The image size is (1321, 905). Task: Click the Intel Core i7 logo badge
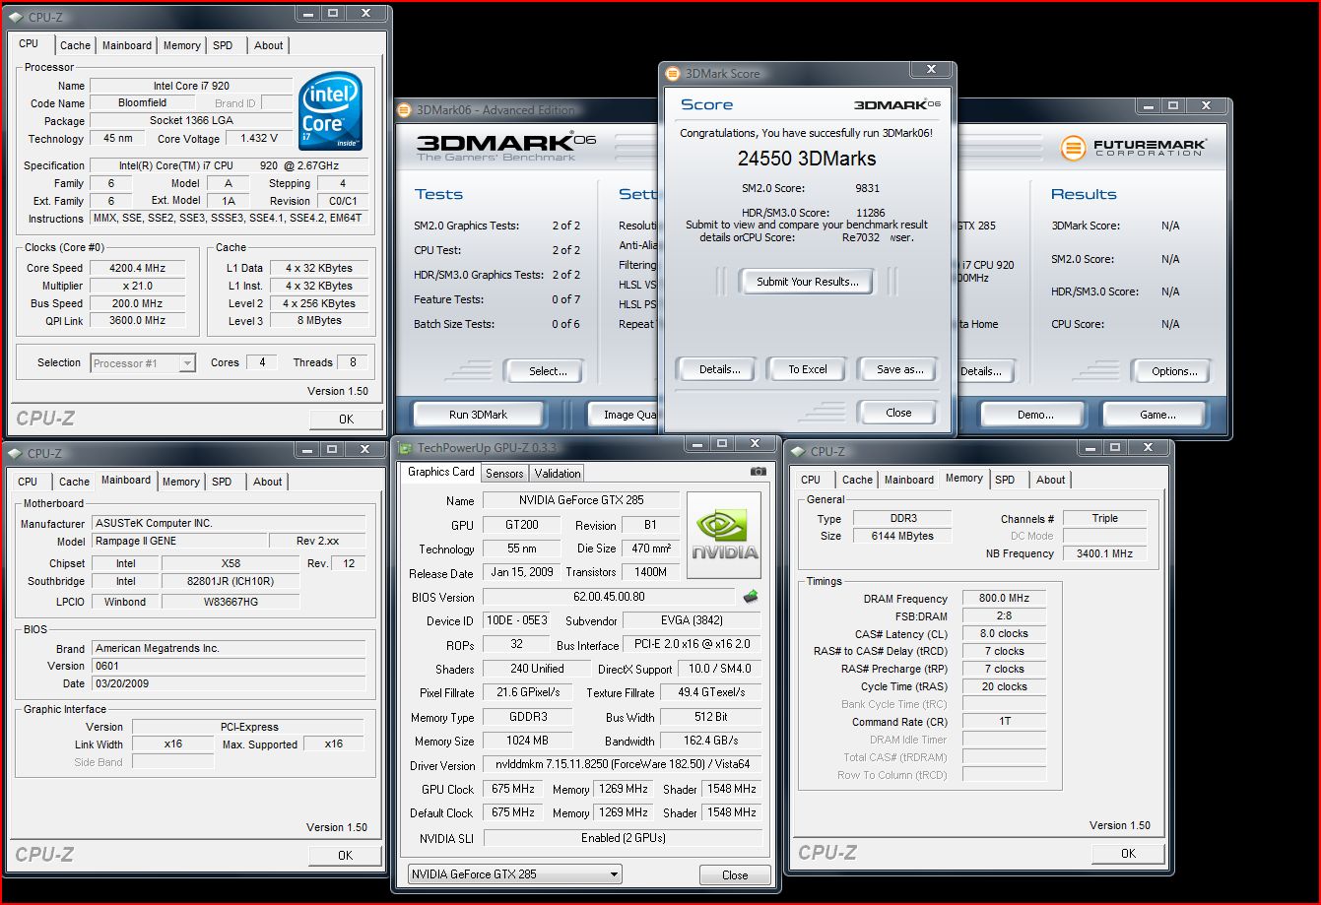[330, 110]
